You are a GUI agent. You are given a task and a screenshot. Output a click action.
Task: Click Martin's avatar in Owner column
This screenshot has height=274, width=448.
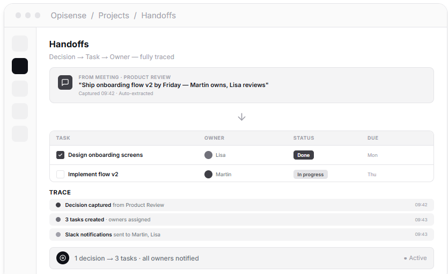208,174
